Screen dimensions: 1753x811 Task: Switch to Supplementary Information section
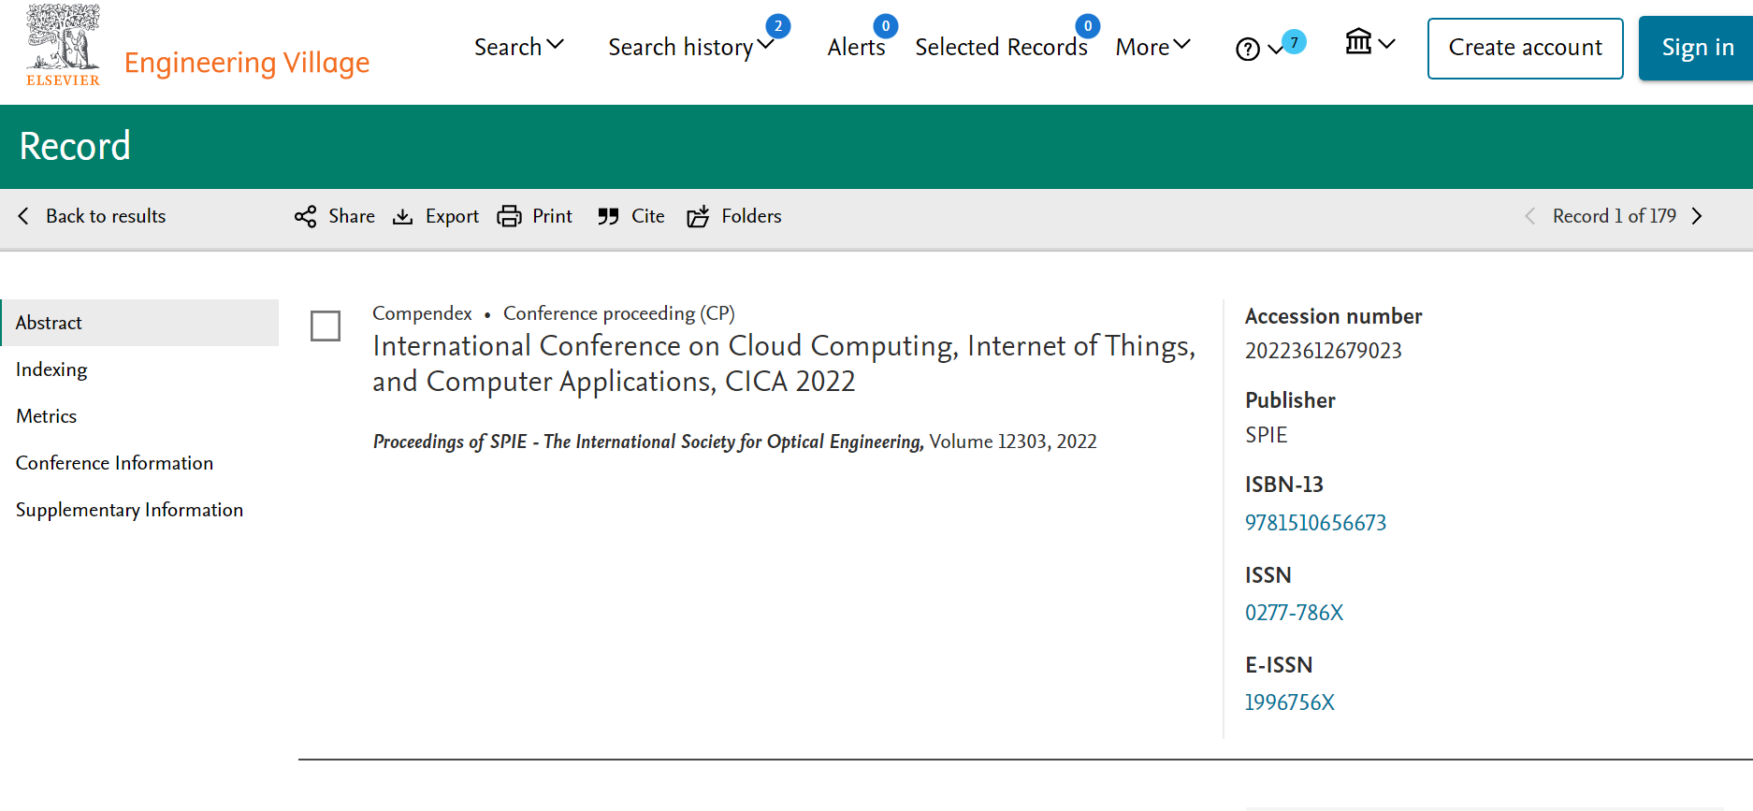[129, 510]
